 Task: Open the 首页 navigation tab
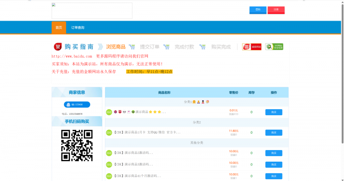point(58,28)
